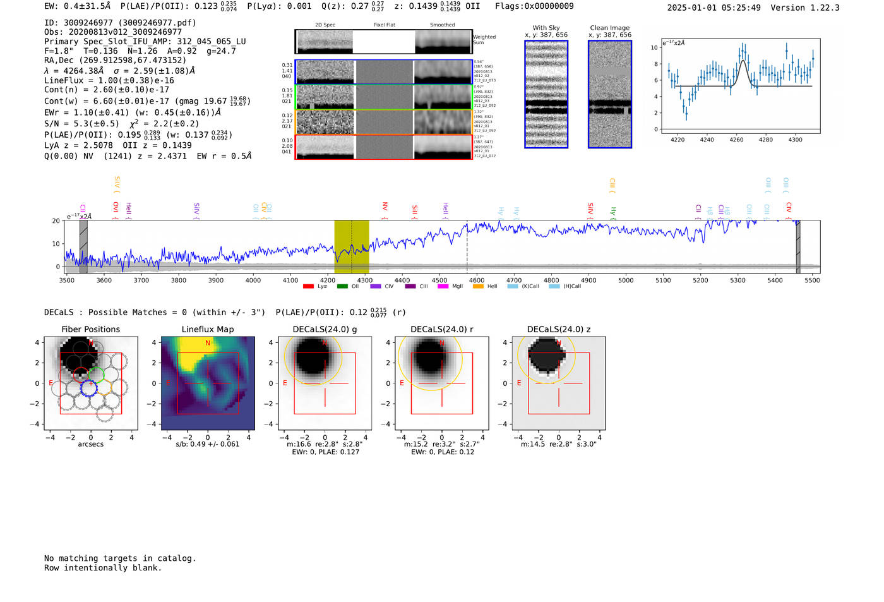Open the Fiber Positions panel

point(91,383)
